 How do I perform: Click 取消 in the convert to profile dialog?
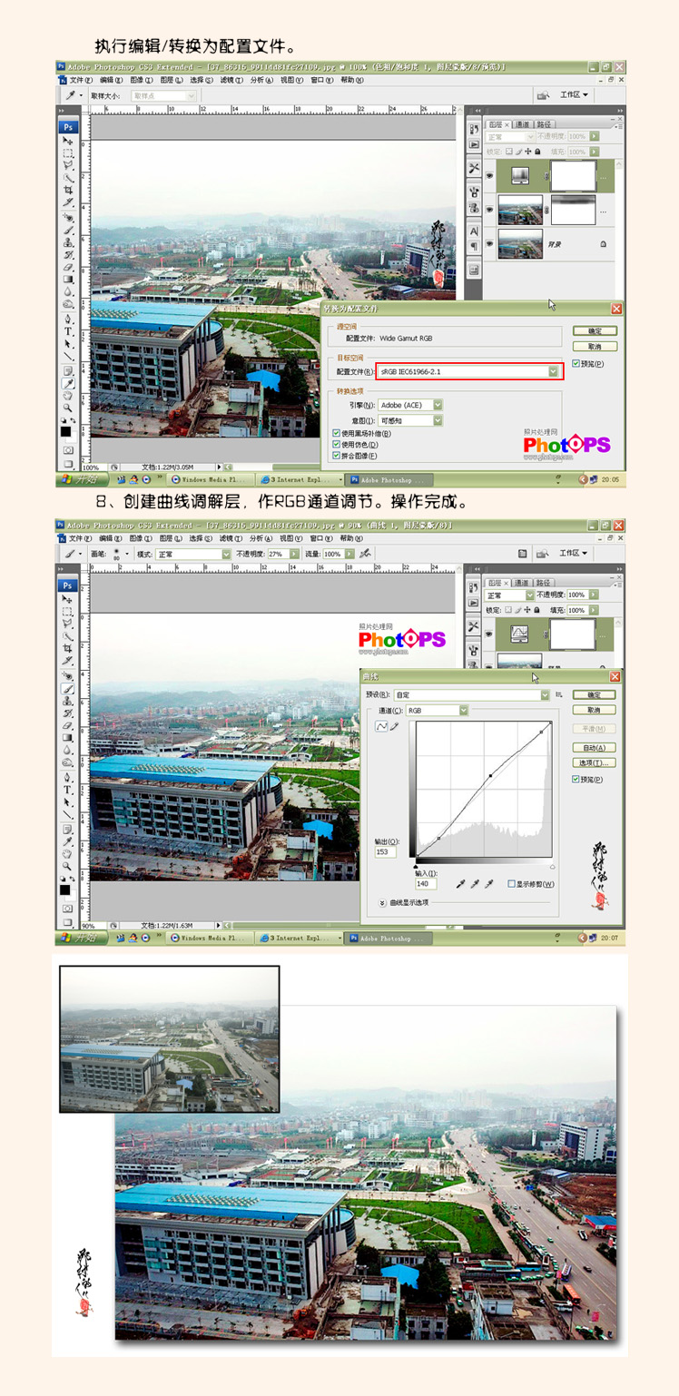(x=594, y=347)
